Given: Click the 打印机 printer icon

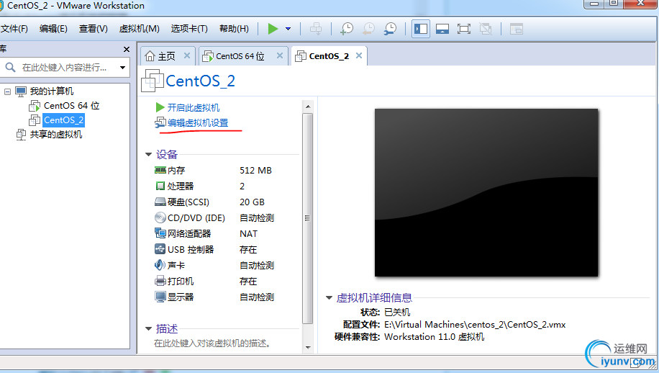Looking at the screenshot, I should coord(160,281).
